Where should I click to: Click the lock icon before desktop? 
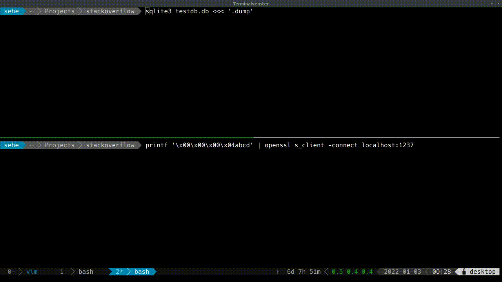coord(464,271)
